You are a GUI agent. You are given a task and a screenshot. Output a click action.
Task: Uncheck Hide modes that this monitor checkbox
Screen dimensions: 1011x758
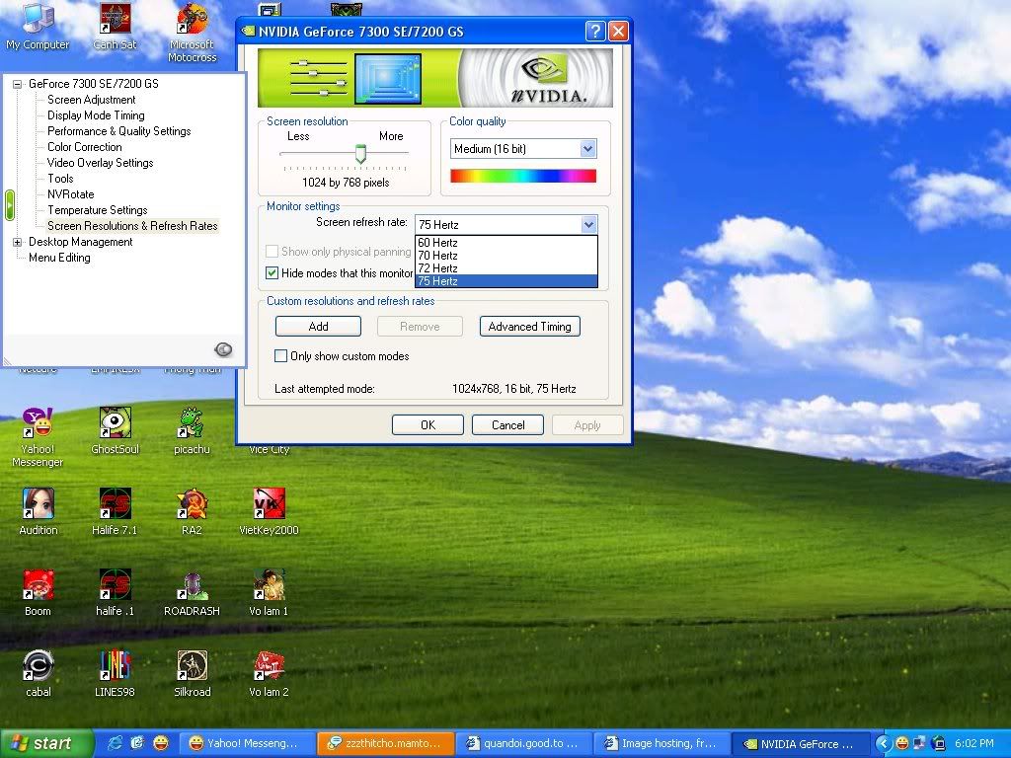coord(272,272)
